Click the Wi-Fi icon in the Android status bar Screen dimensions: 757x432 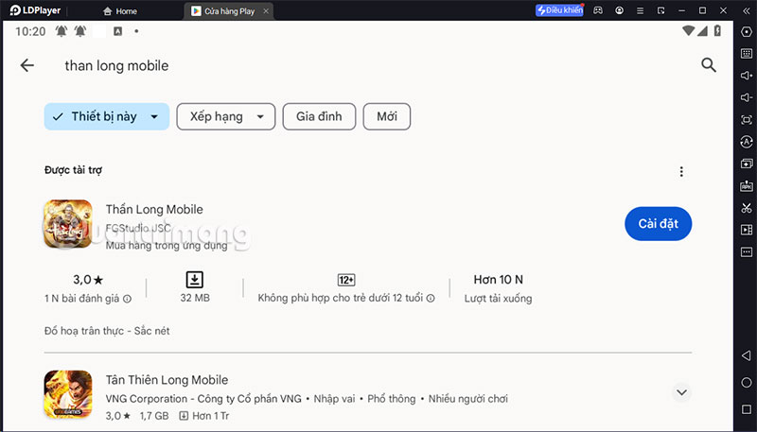pos(688,31)
